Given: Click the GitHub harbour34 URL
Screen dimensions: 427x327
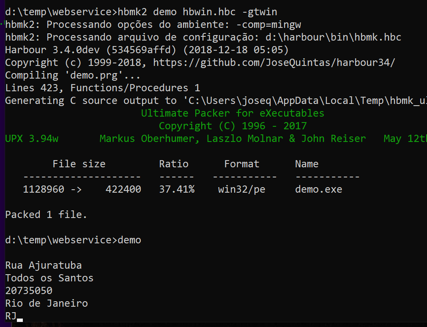Looking at the screenshot, I should point(274,63).
